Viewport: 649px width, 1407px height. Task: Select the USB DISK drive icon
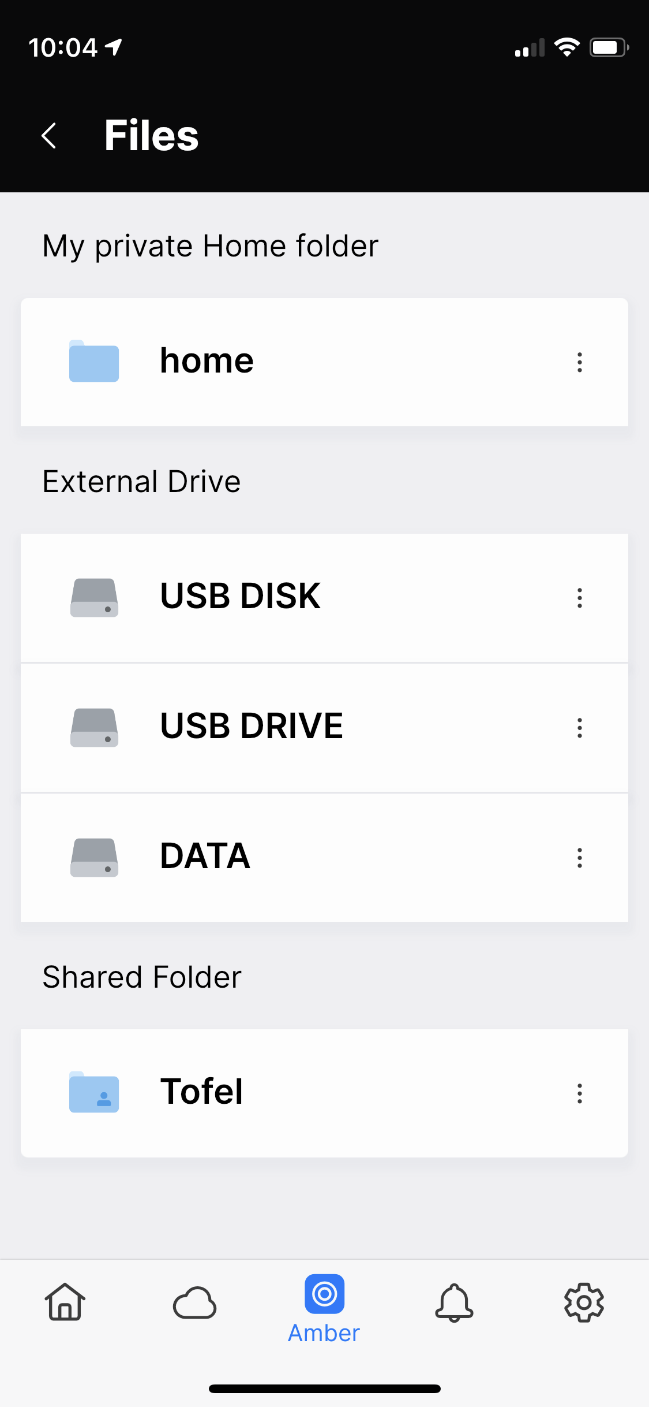pos(94,598)
